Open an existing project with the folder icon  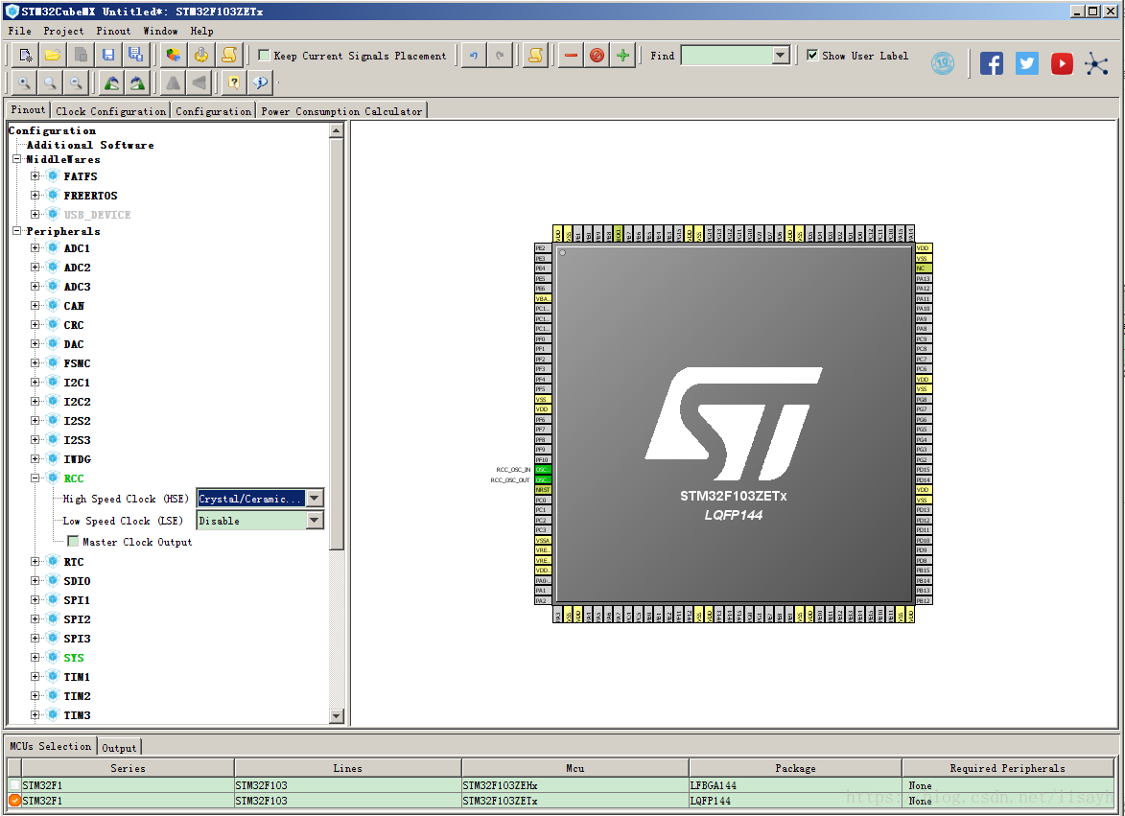[x=53, y=56]
